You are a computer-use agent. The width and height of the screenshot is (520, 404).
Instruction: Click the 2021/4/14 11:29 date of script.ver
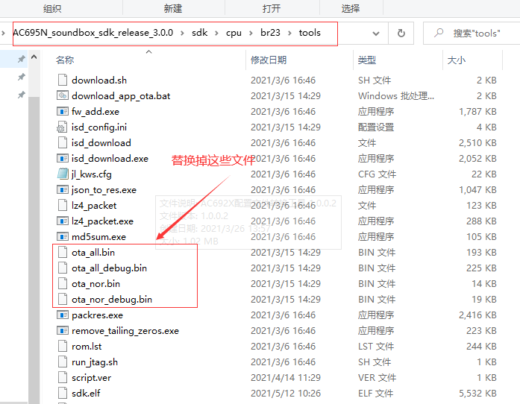click(286, 378)
